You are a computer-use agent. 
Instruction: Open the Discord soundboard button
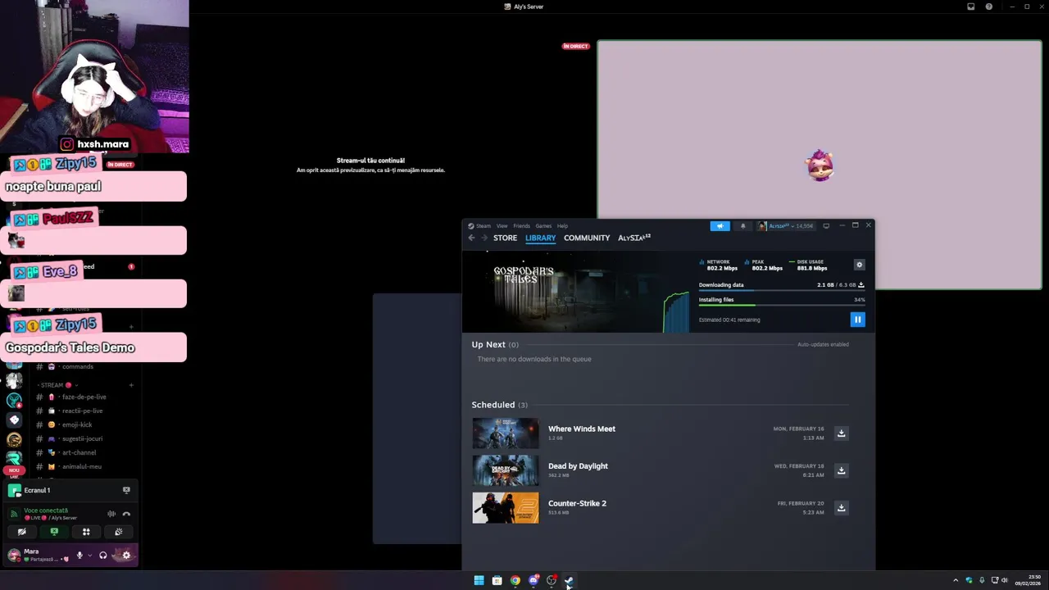[x=118, y=532]
